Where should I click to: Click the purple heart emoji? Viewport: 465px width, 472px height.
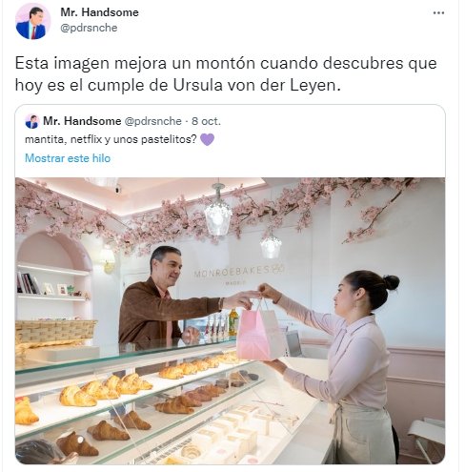(207, 139)
